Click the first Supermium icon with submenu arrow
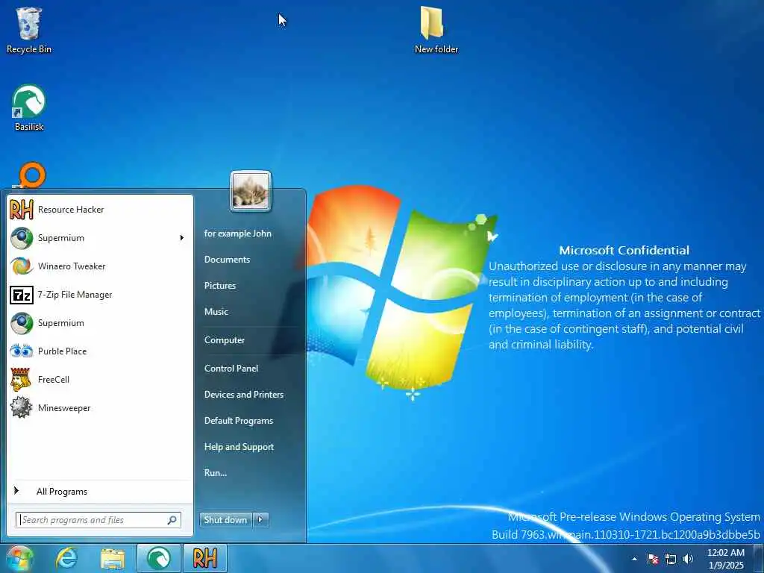The height and width of the screenshot is (573, 764). pos(22,238)
